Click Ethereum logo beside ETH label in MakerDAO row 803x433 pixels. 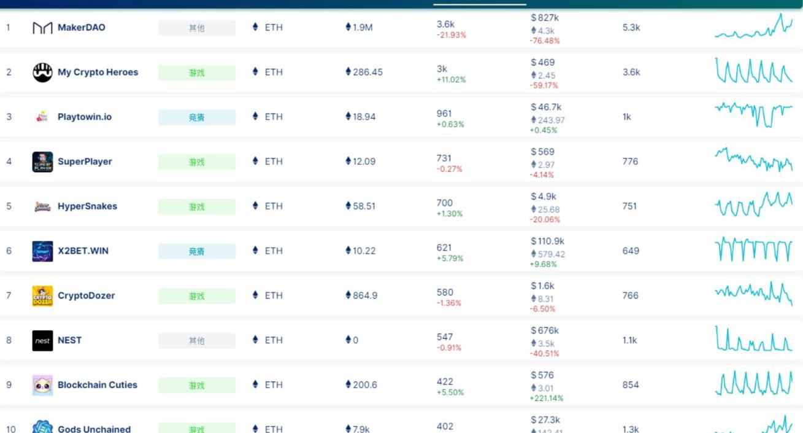coord(256,27)
